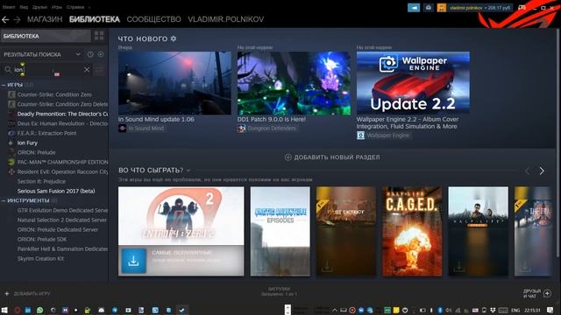Go forward with the right arrow

[x=17, y=19]
